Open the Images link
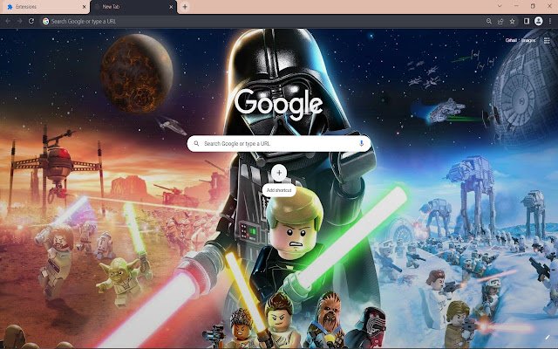 pos(528,40)
